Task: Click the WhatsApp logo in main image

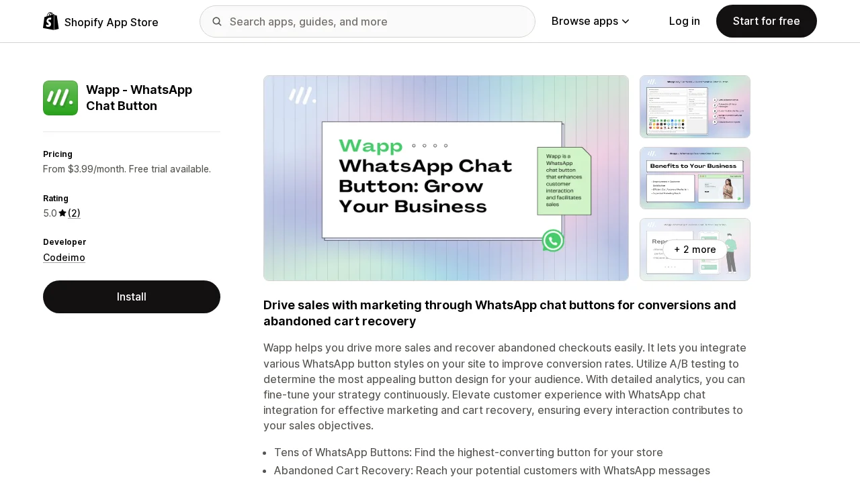Action: click(553, 240)
